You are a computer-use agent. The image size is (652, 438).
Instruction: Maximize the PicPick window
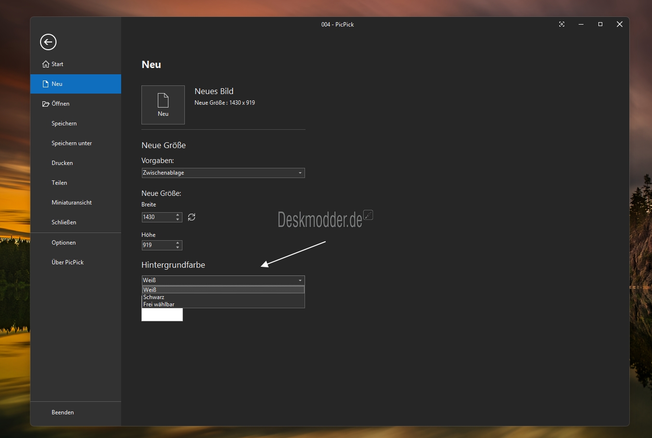[600, 24]
